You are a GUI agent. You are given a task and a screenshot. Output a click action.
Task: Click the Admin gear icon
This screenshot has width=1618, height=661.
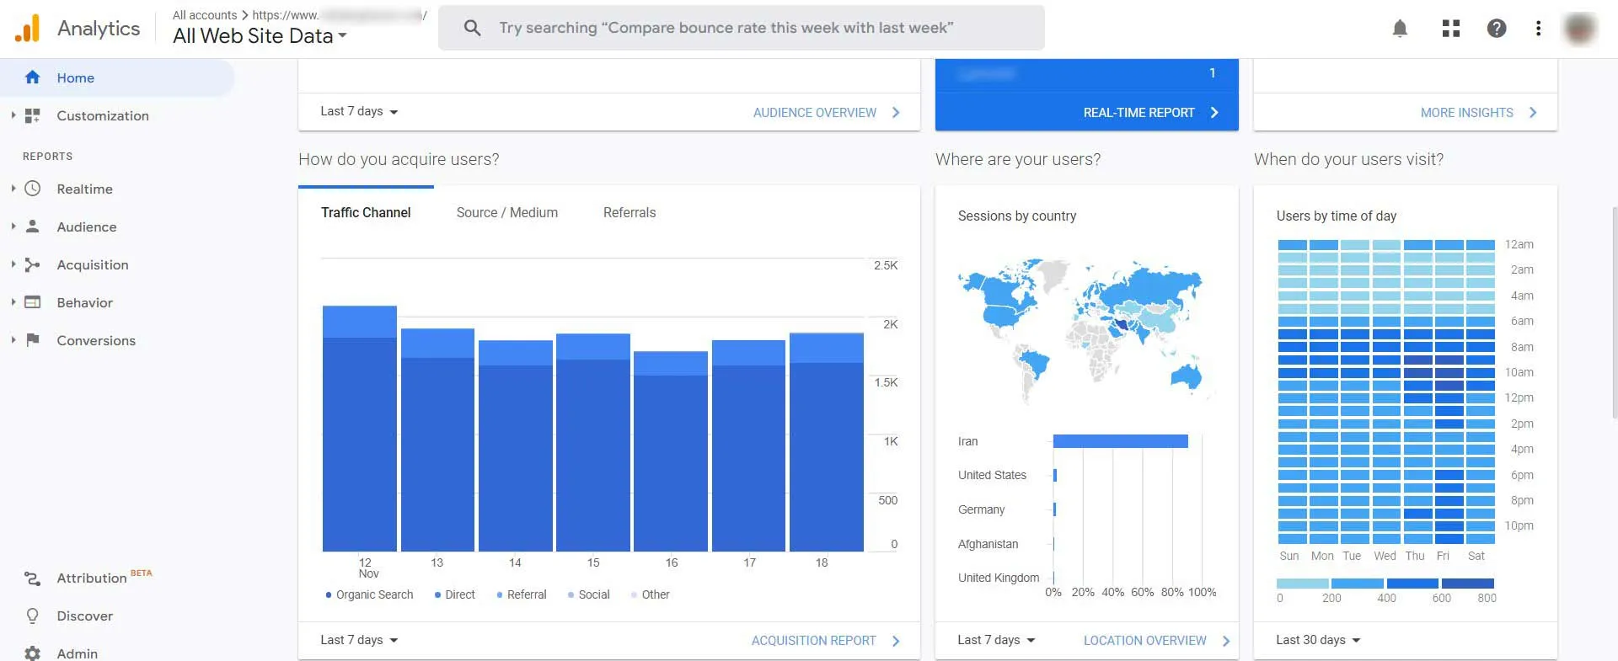(33, 653)
